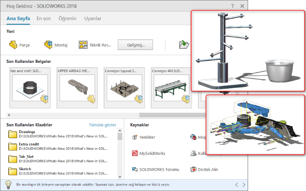Show the next tip with right chevron
Viewport: 306px width, 191px height.
click(244, 185)
